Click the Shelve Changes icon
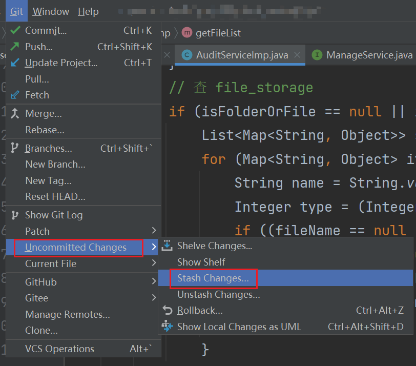 click(167, 246)
